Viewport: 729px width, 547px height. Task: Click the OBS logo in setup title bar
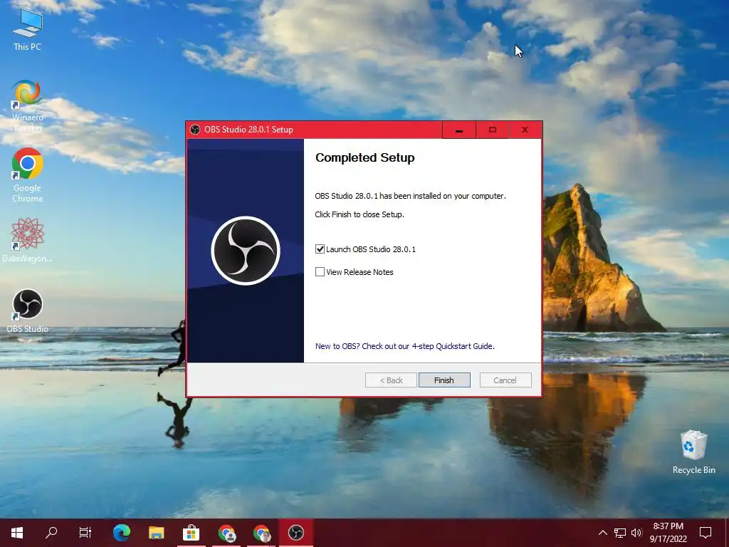[195, 130]
